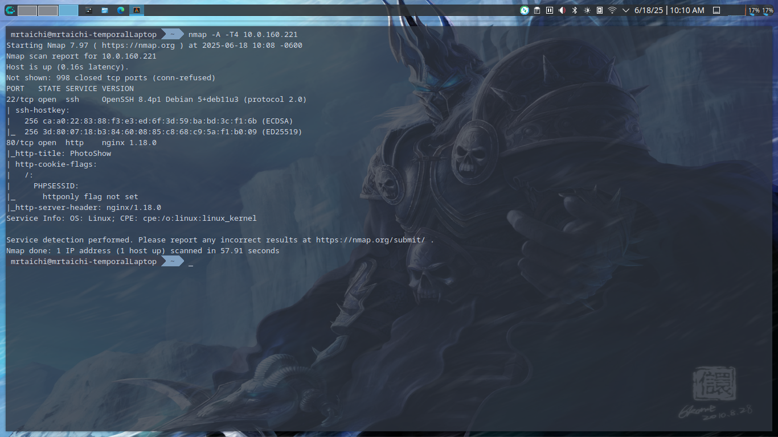Viewport: 778px width, 437px height.
Task: Open the keyboard layout tray icon
Action: tap(600, 10)
